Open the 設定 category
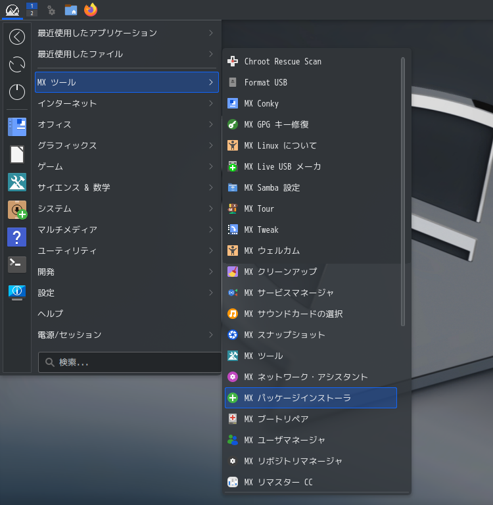Screen dimensions: 493x505 127,293
